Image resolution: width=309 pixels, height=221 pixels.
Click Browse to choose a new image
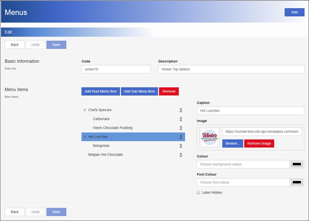[x=233, y=143]
